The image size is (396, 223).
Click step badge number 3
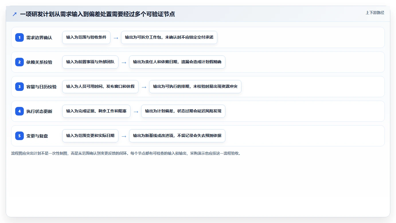[19, 87]
